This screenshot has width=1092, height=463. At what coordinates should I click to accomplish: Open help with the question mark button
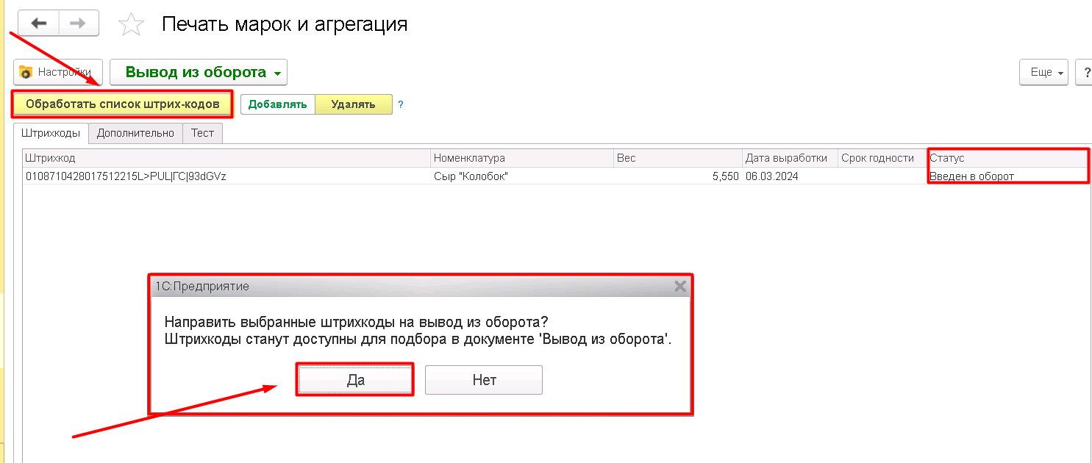[x=1085, y=72]
